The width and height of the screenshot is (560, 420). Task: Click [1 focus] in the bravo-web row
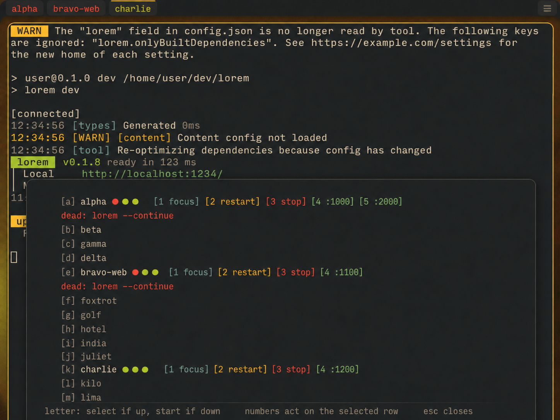point(191,272)
